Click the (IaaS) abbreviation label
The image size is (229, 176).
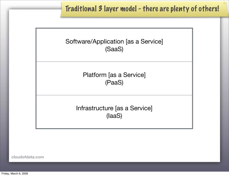(x=114, y=116)
